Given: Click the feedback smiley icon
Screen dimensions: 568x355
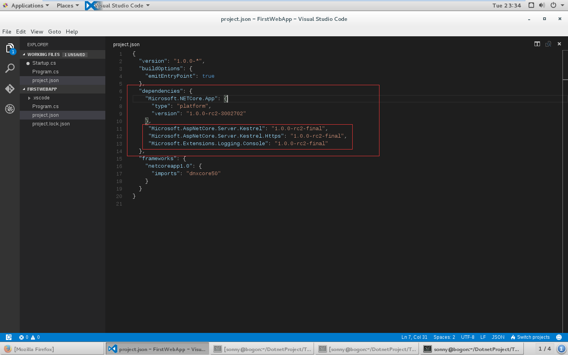Looking at the screenshot, I should pyautogui.click(x=559, y=337).
